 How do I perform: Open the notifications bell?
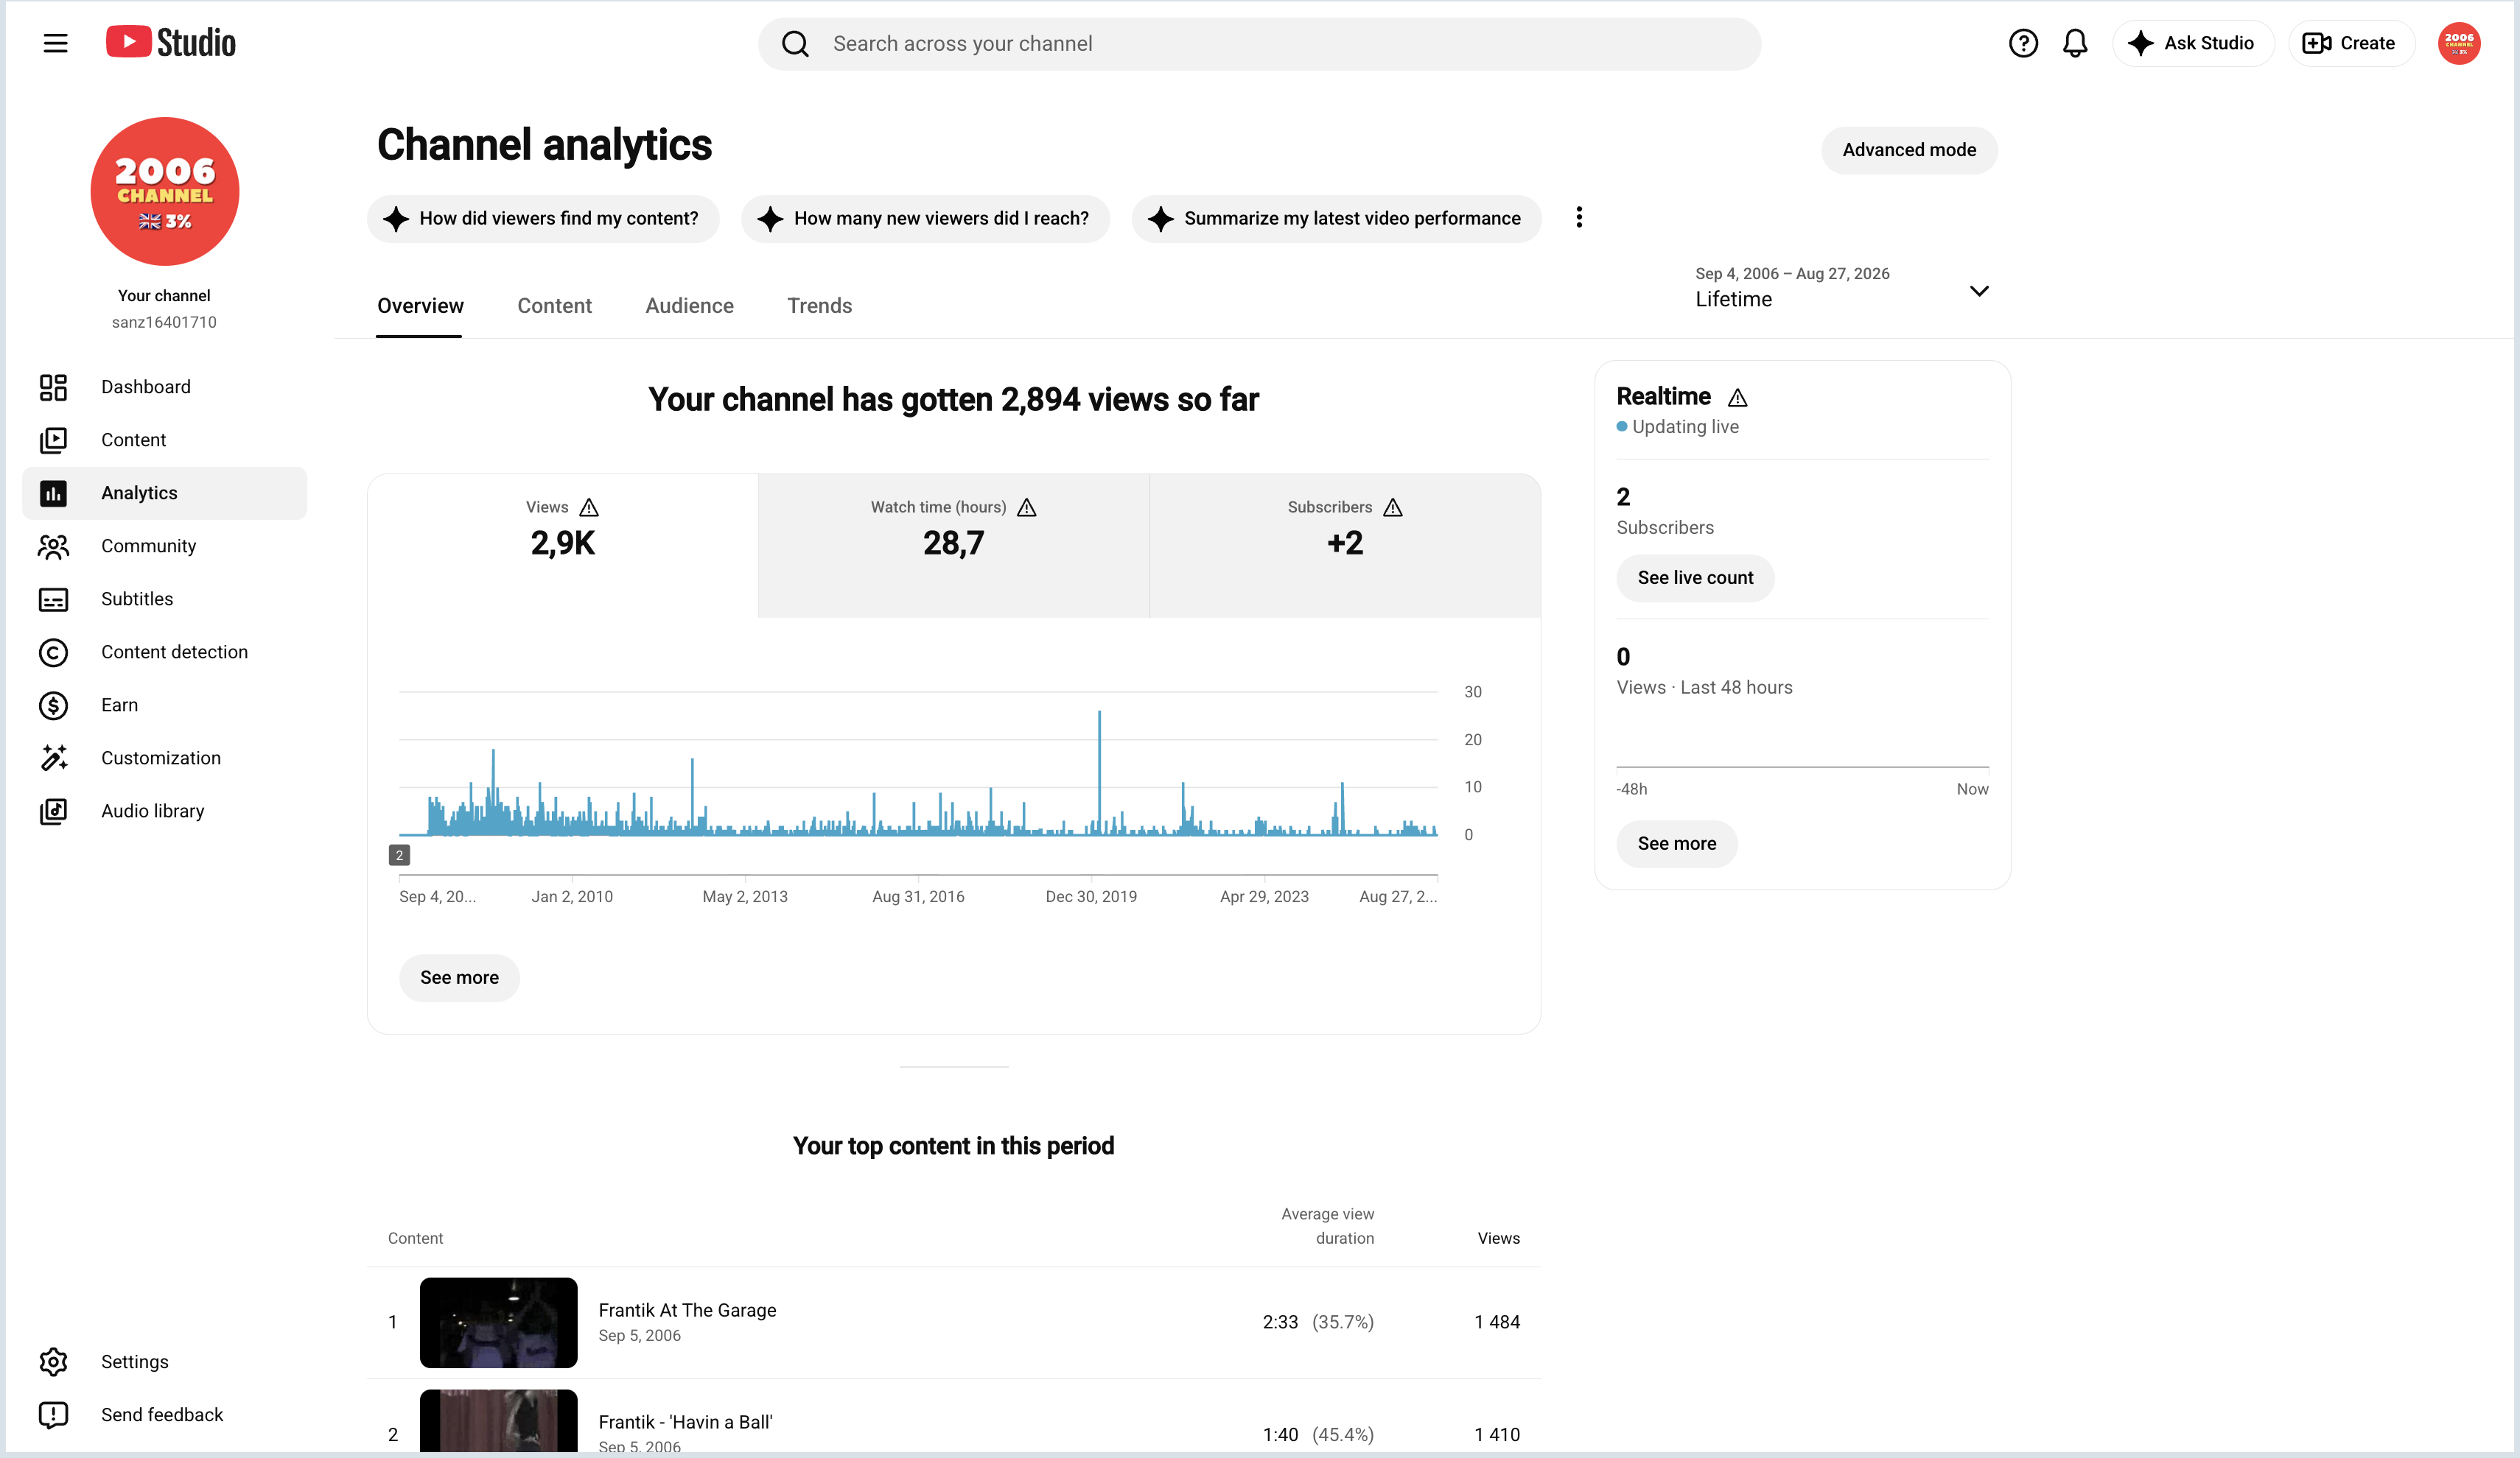point(2075,43)
